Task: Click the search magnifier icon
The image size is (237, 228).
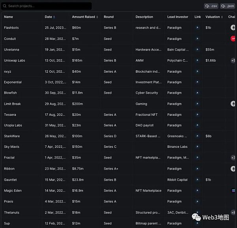Action: 5,6
